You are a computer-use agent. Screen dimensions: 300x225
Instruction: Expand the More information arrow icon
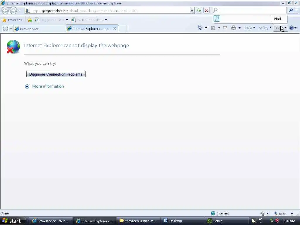coord(27,87)
